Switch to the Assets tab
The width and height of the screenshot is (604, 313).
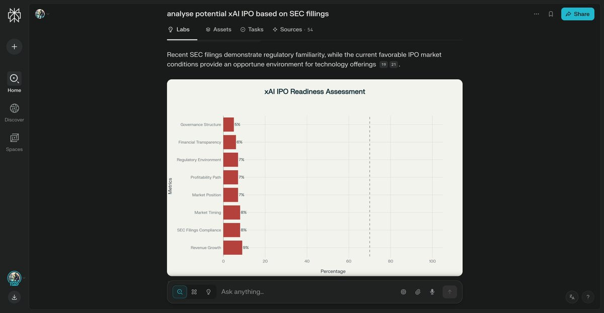[218, 30]
